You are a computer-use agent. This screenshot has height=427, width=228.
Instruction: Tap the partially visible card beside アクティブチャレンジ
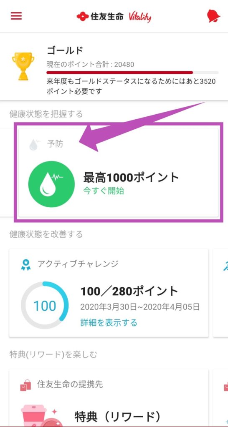tap(220, 293)
